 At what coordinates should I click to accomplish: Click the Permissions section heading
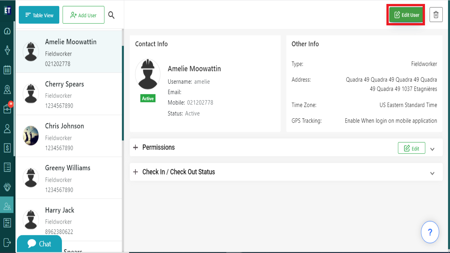point(158,147)
